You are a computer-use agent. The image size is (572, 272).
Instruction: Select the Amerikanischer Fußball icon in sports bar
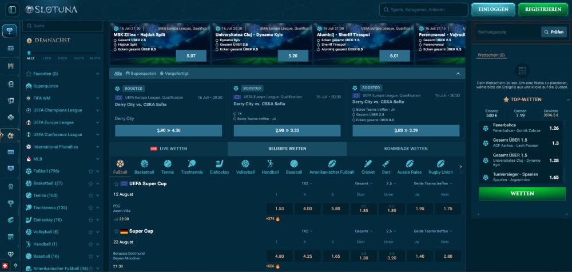click(332, 163)
